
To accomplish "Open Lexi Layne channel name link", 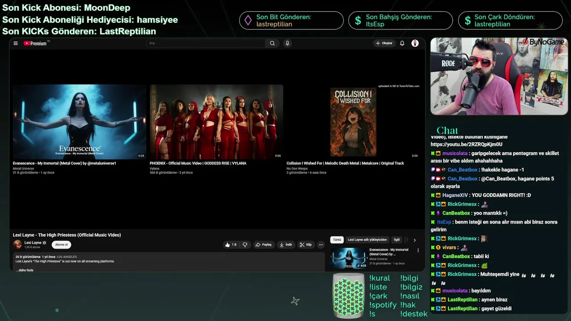I will coord(33,243).
